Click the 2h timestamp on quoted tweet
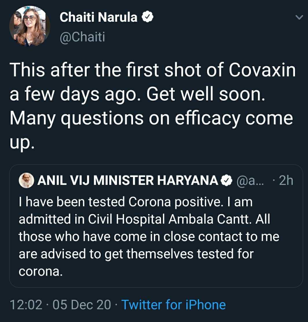 (286, 181)
